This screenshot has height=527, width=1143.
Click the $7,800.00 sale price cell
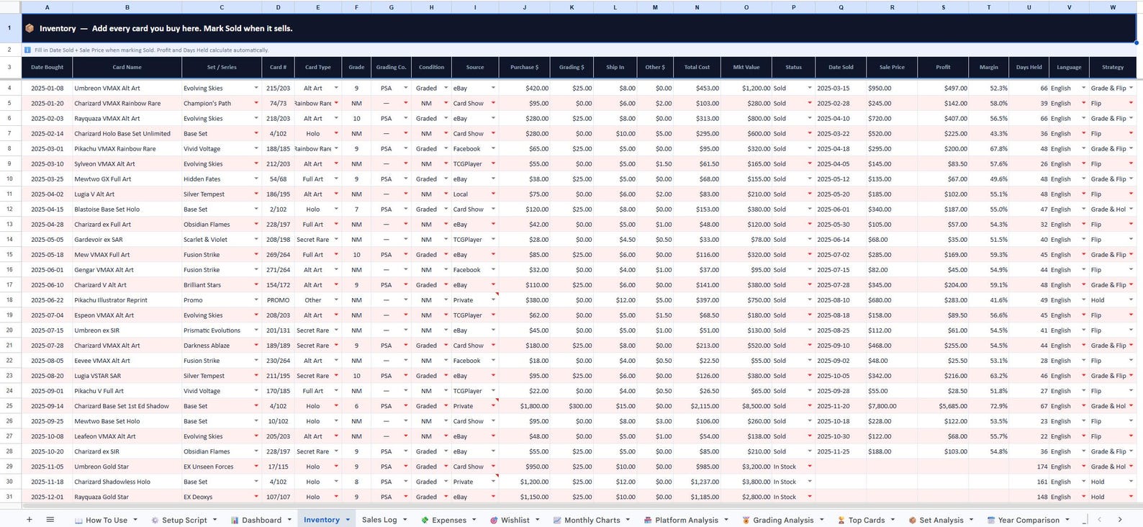coord(892,406)
